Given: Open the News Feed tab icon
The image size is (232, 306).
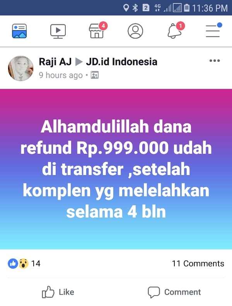Looking at the screenshot, I should (19, 31).
